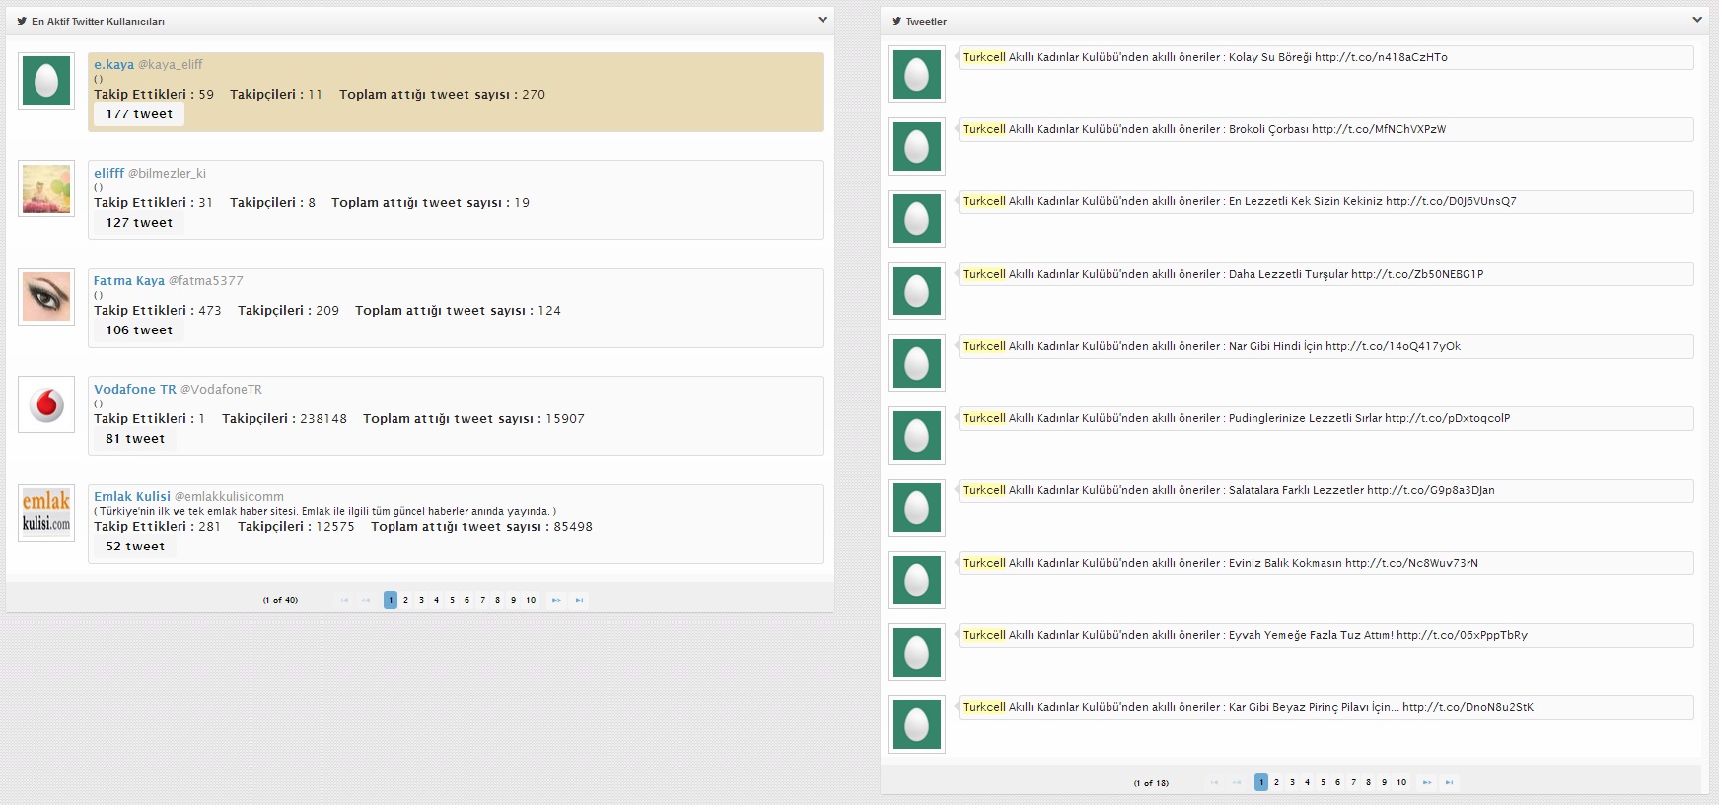Viewport: 1719px width, 805px height.
Task: Open the Vodafone TR profile link
Action: click(135, 389)
